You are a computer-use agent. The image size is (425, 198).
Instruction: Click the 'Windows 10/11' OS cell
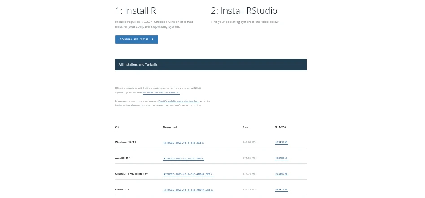coord(126,142)
